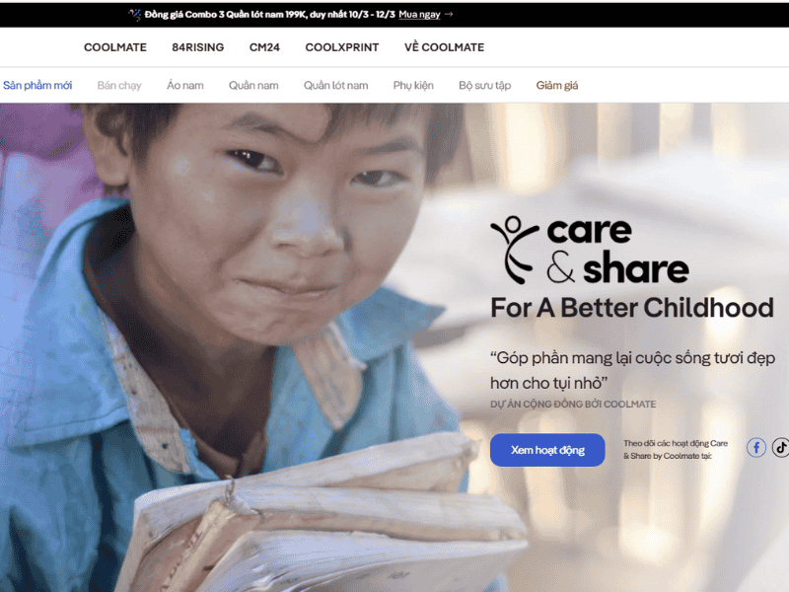
Task: Open the Giảm giá sale link
Action: tap(557, 86)
